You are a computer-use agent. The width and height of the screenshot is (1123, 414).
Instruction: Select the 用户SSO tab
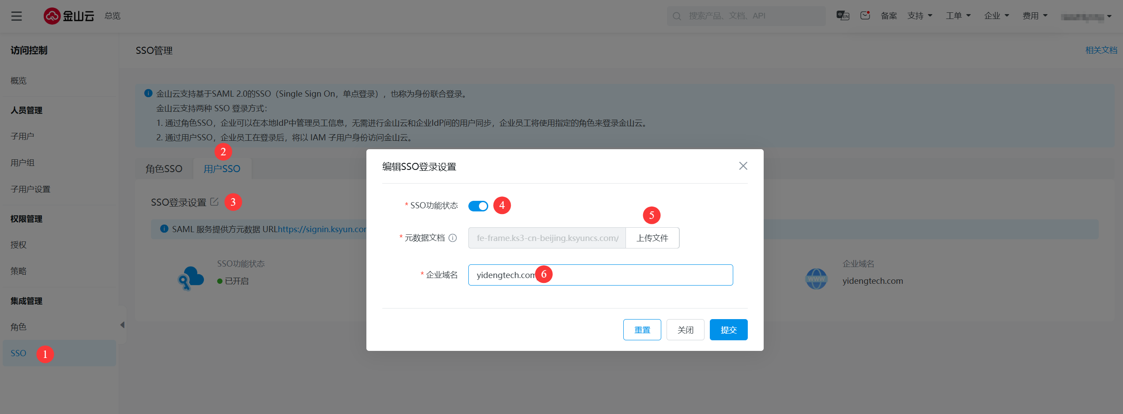click(x=222, y=169)
